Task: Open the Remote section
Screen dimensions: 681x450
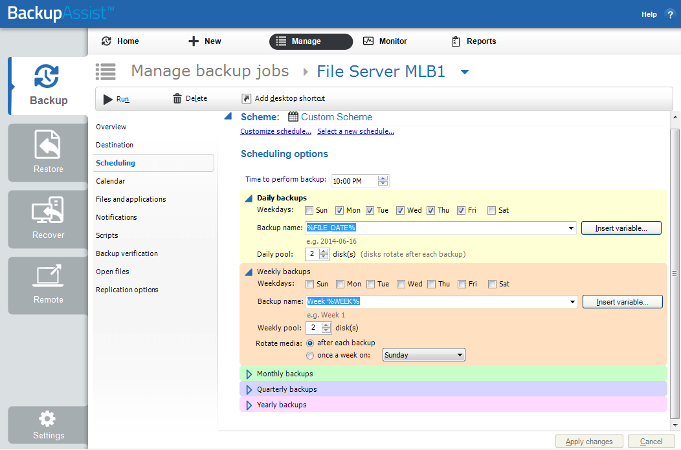Action: [x=48, y=285]
